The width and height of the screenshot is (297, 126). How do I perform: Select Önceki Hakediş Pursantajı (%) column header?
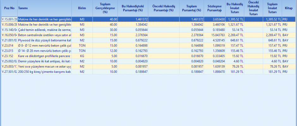(163, 8)
